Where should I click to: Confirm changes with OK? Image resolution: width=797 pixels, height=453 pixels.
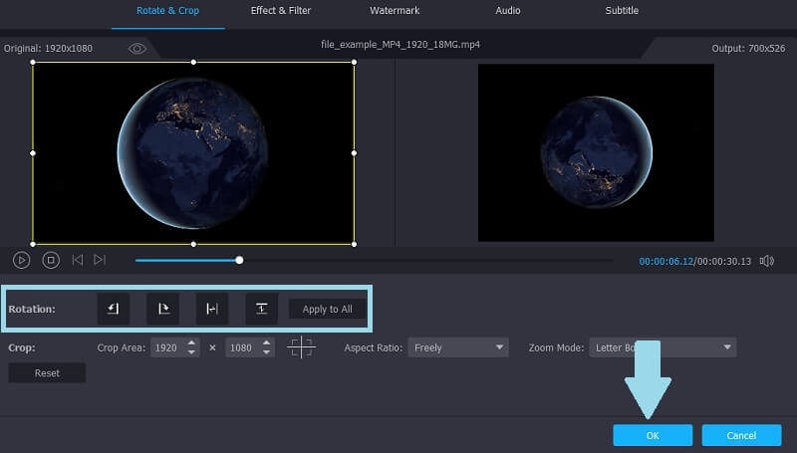click(x=653, y=435)
